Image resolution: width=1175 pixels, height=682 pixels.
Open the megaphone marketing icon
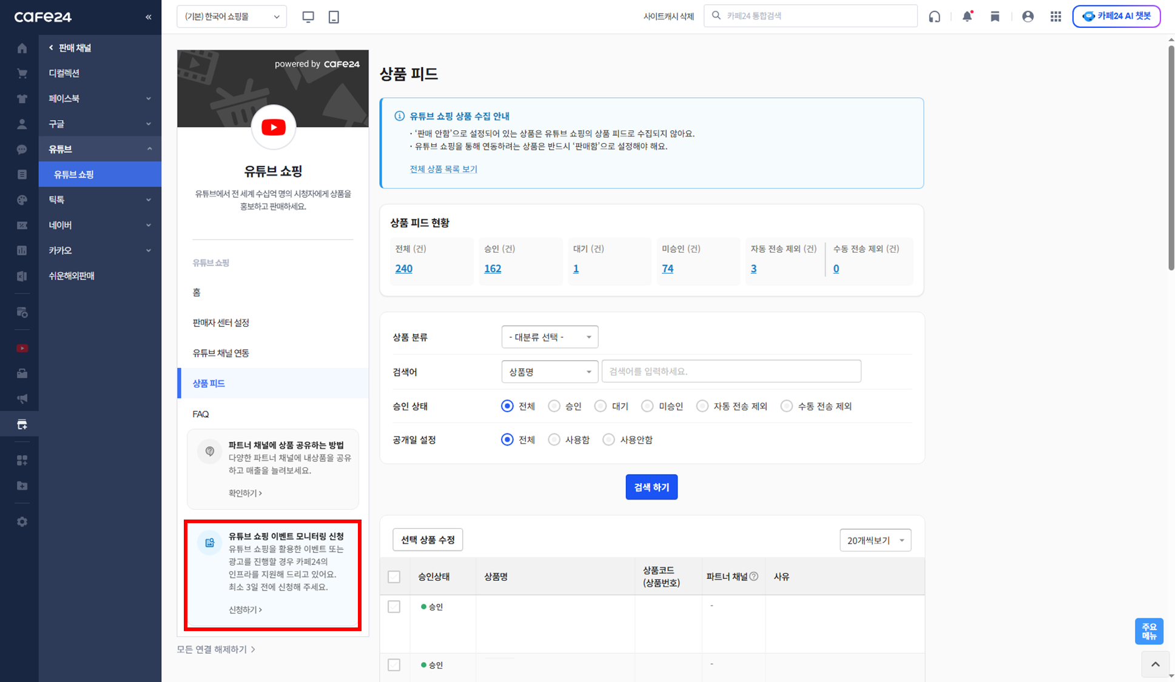pos(22,399)
